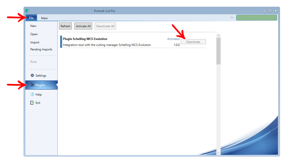Switch to the Main tab

pyautogui.click(x=44, y=18)
